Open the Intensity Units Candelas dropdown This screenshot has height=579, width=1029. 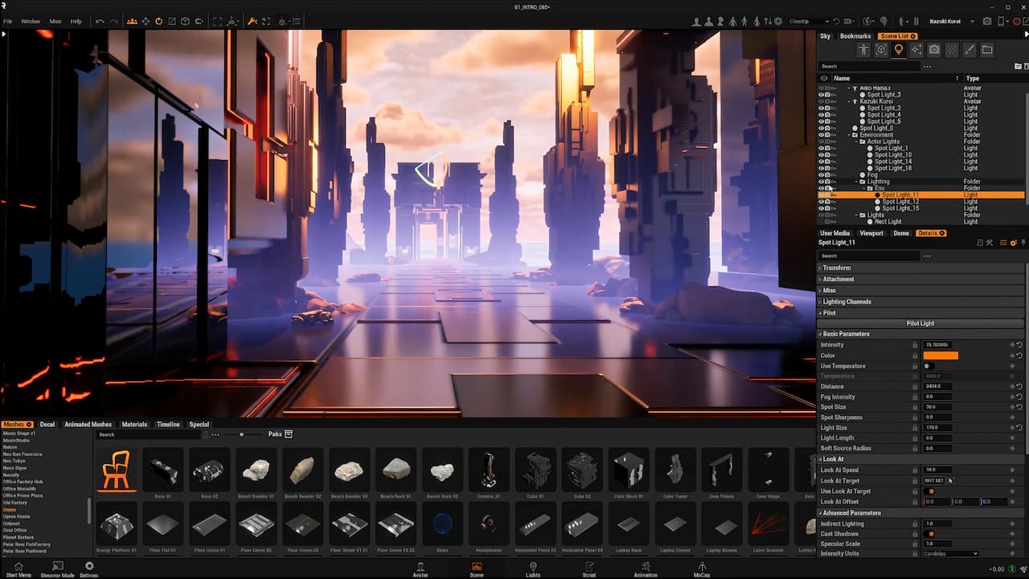pyautogui.click(x=951, y=554)
